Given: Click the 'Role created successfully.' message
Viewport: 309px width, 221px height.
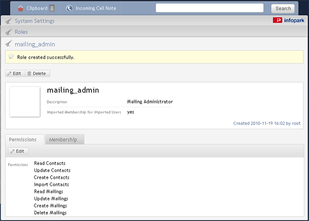Looking at the screenshot, I should click(46, 57).
